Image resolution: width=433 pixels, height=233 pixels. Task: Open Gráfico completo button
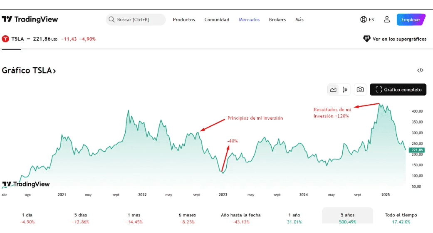tap(398, 90)
